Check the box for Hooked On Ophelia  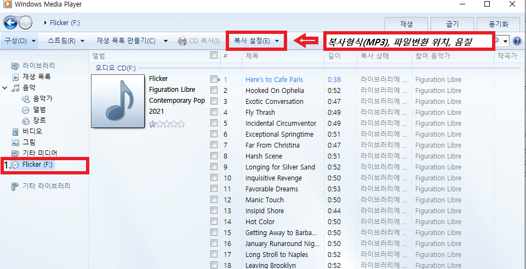[x=214, y=90]
